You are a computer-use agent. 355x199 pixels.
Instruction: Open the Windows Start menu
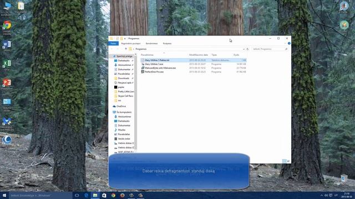pyautogui.click(x=4, y=195)
